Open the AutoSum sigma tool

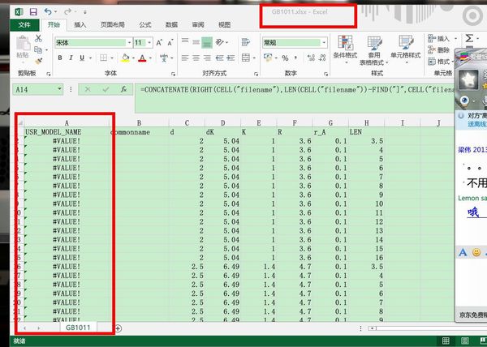(x=469, y=38)
